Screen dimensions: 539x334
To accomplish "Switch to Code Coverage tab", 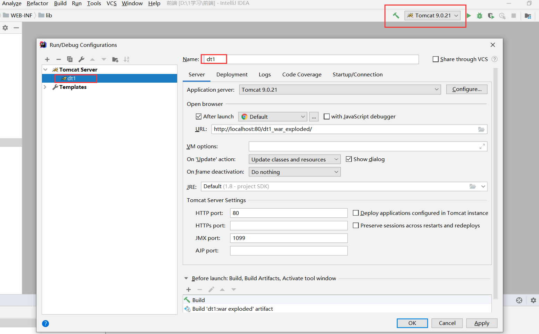I will coord(302,74).
